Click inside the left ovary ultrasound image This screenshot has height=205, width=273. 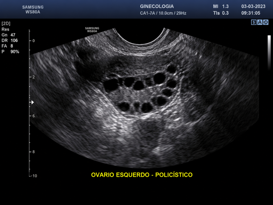click(x=144, y=98)
